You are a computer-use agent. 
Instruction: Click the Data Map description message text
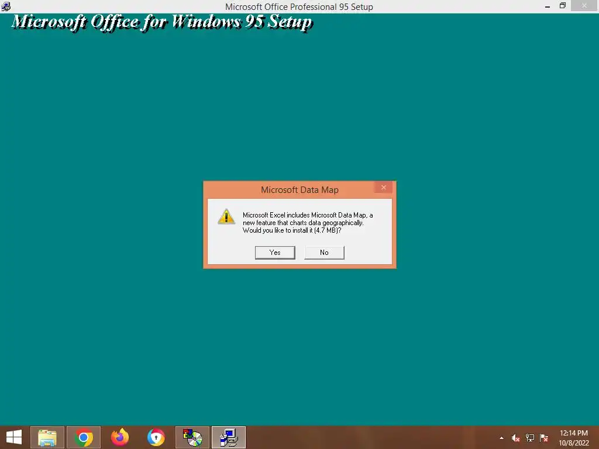click(x=308, y=223)
